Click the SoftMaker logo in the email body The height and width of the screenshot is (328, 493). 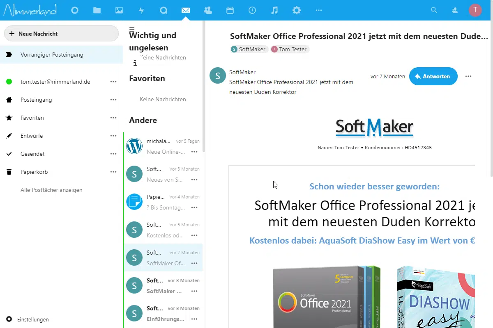374,127
